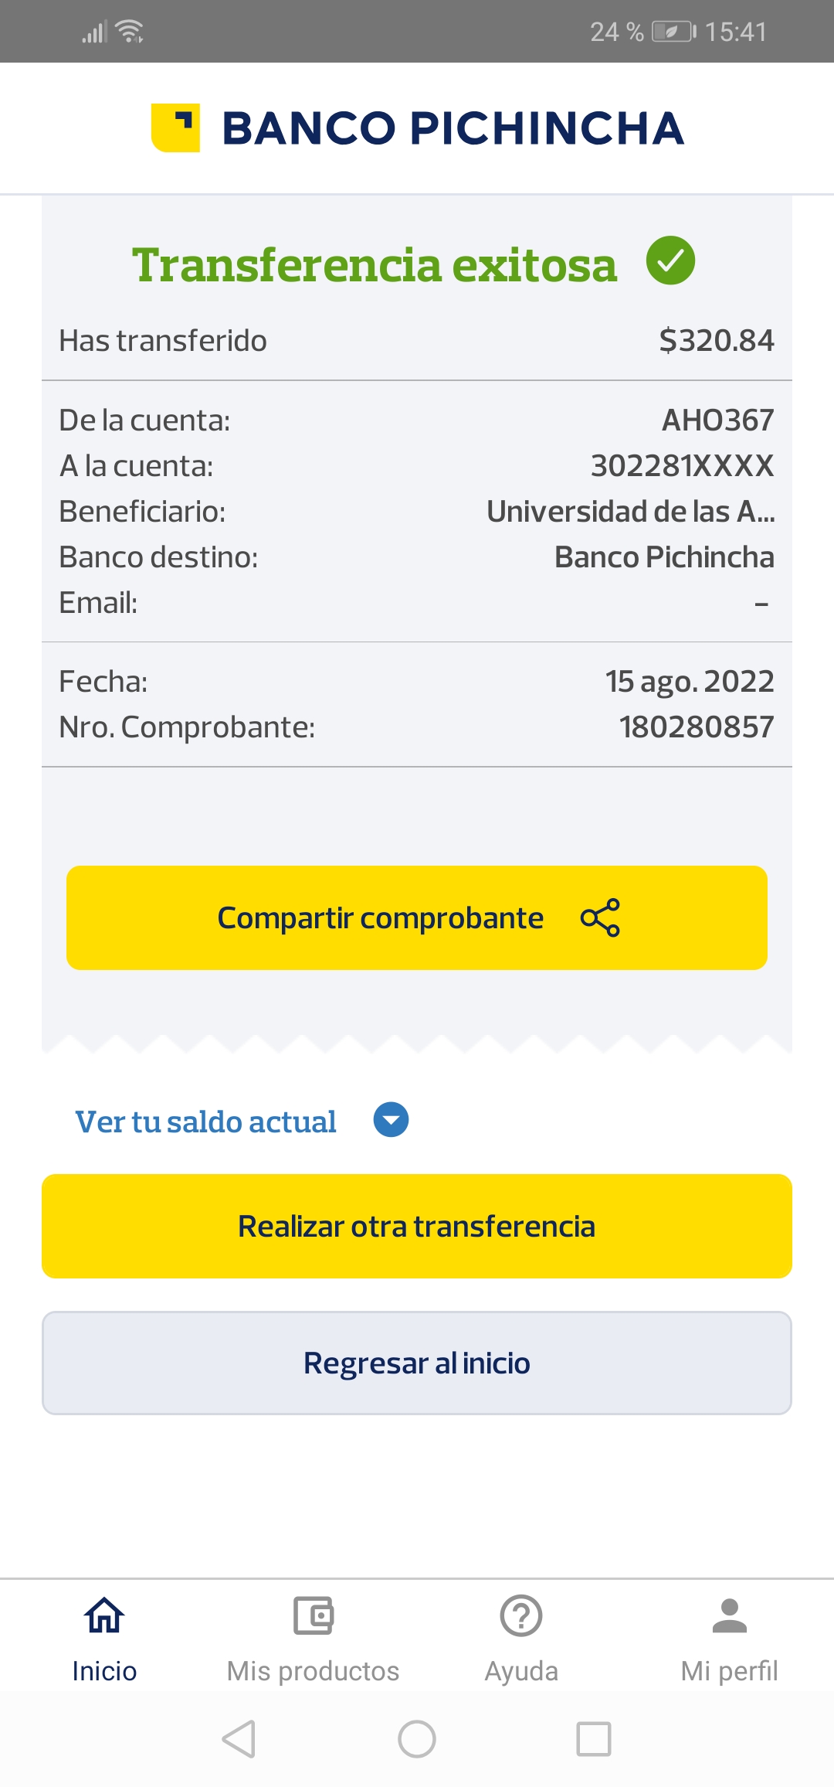Tap the share icon on Compartir comprobante
Screen dimensions: 834x1787
[x=600, y=917]
